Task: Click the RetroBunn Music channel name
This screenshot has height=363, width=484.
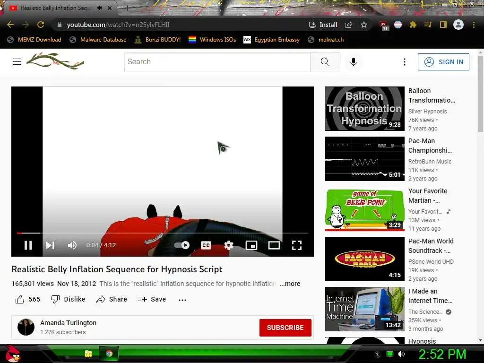Action: point(430,162)
